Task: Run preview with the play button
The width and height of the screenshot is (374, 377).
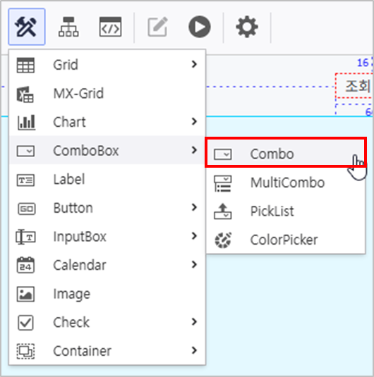Action: pos(200,27)
